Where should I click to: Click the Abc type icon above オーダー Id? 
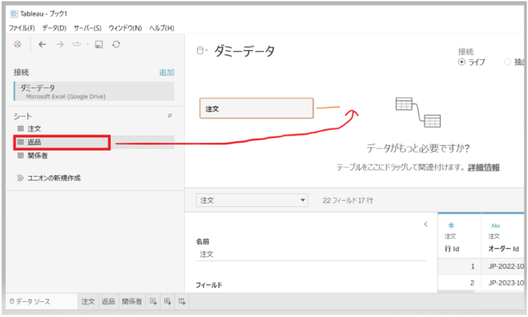496,226
